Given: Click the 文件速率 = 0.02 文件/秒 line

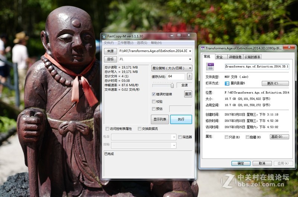Looking at the screenshot, I should 122,89.
